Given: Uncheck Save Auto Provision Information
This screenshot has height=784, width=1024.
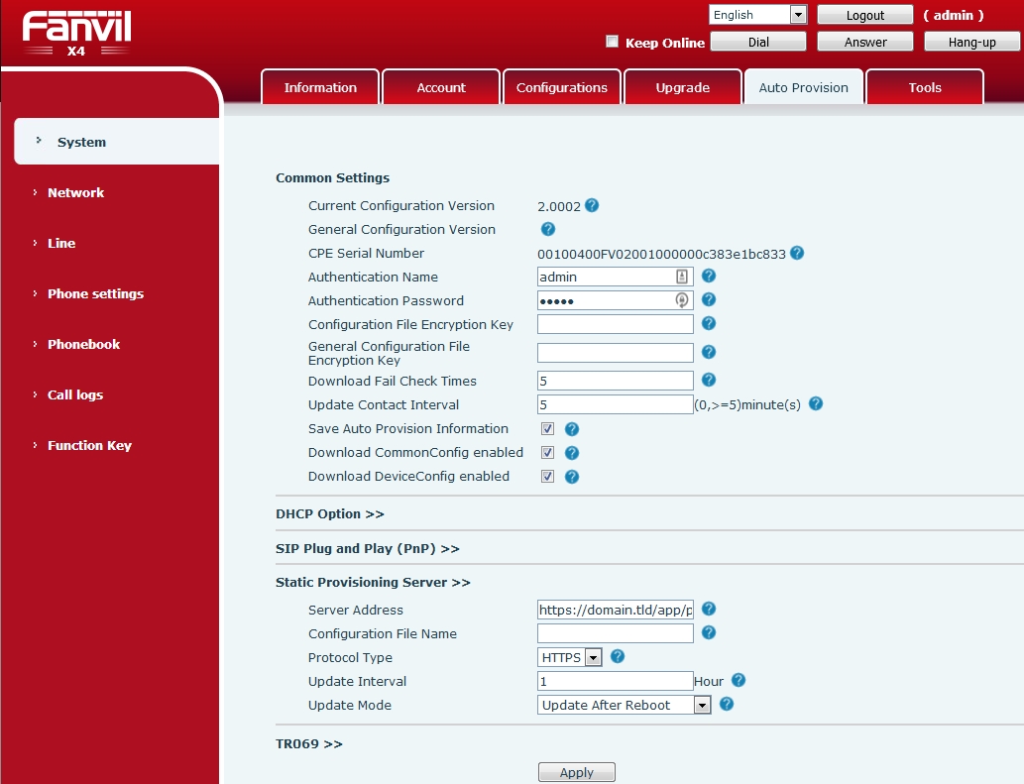Looking at the screenshot, I should tap(547, 429).
